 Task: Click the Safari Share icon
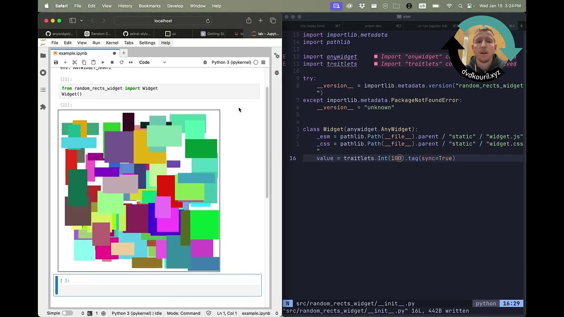pyautogui.click(x=249, y=21)
